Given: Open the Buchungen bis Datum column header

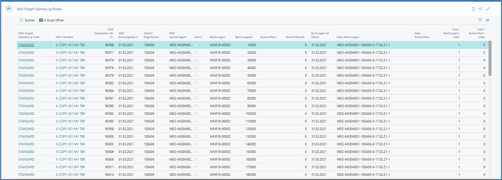Looking at the screenshot, I should tap(320, 35).
